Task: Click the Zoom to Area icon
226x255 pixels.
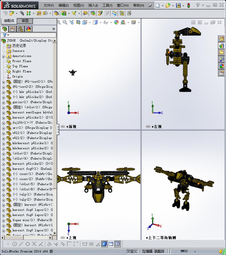Action: pyautogui.click(x=65, y=22)
